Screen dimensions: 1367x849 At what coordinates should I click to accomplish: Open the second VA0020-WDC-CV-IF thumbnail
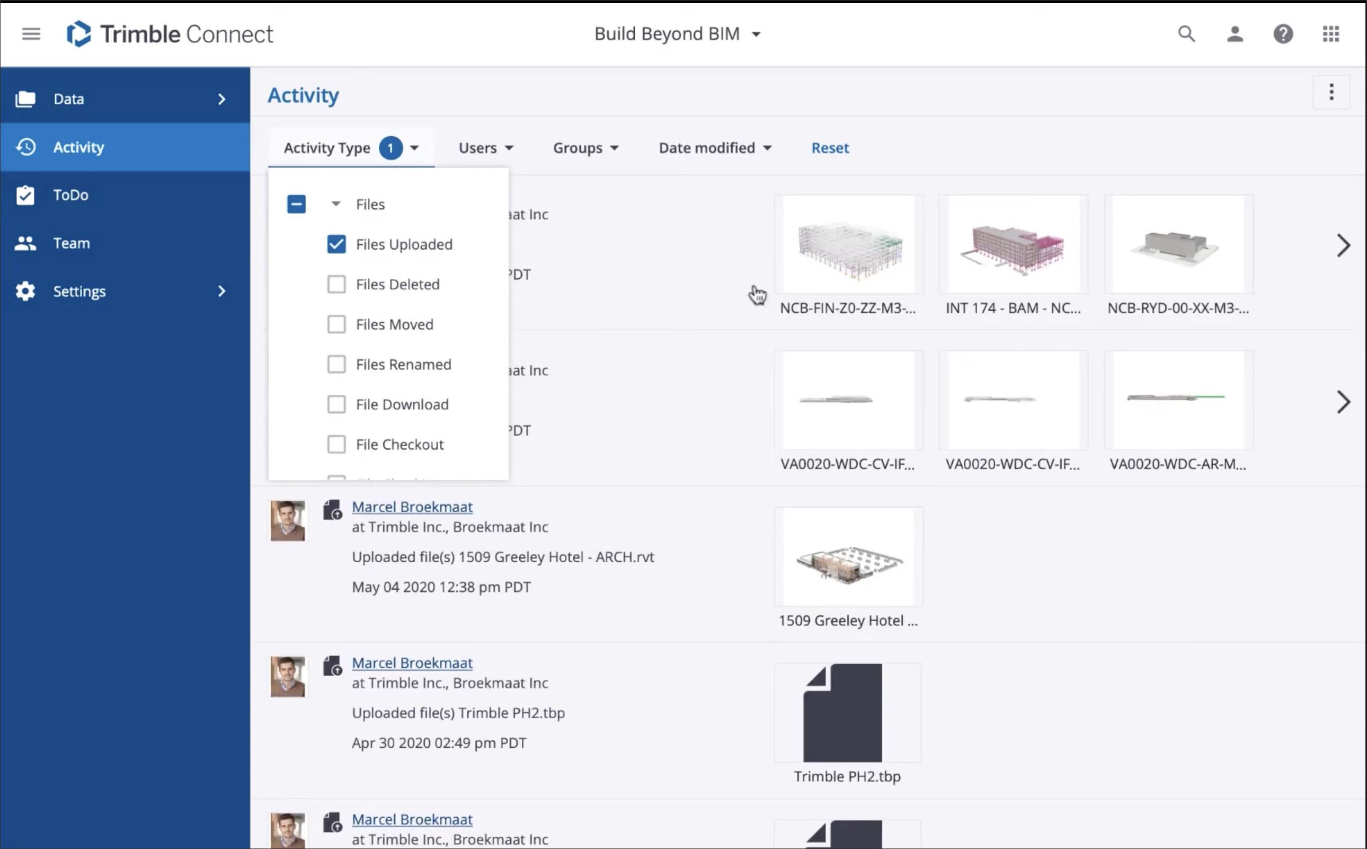click(1013, 400)
